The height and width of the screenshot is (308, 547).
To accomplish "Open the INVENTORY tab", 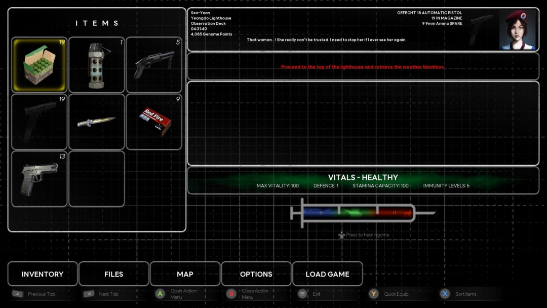I will (x=43, y=274).
